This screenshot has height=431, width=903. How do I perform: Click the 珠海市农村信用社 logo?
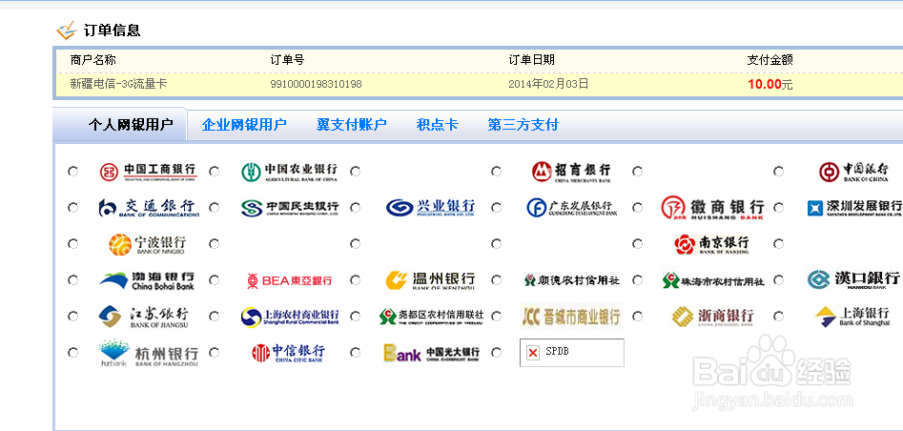[x=713, y=280]
